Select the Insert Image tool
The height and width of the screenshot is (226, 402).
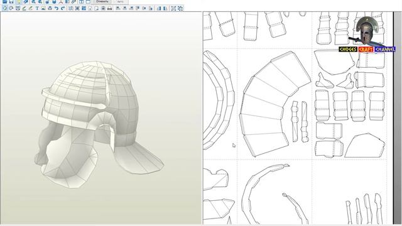(x=43, y=8)
